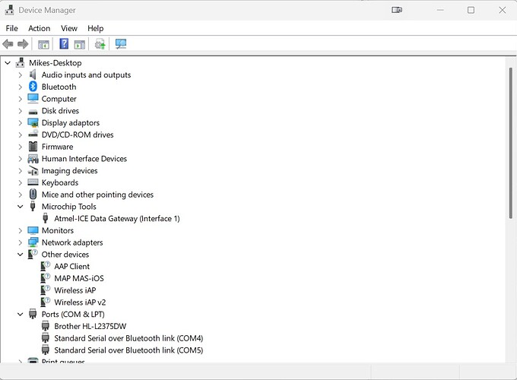Screen dimensions: 517x380
Task: Click the remote desktop title-bar icon
Action: click(x=397, y=10)
